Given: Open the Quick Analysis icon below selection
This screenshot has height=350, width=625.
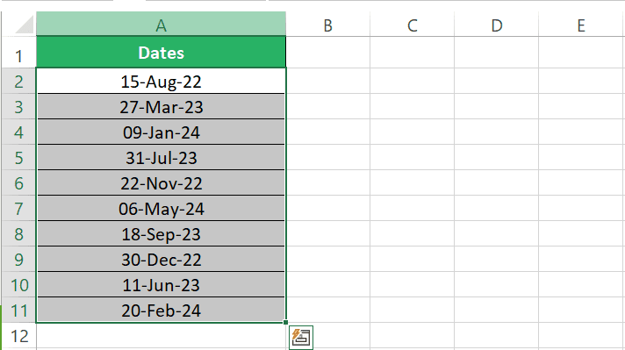Looking at the screenshot, I should click(301, 337).
